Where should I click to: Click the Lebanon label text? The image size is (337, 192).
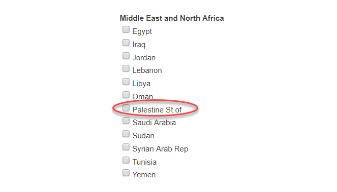pos(147,70)
